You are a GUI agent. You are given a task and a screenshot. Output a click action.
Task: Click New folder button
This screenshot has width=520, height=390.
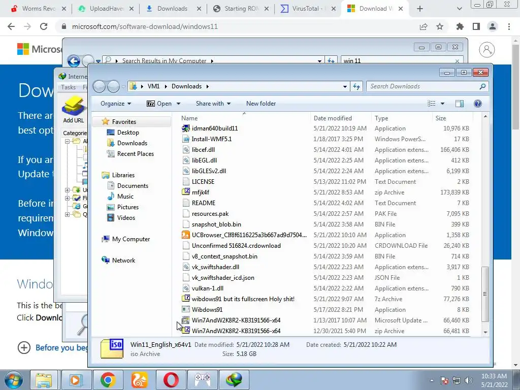coord(261,104)
